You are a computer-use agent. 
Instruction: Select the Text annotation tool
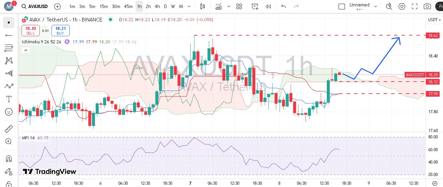9,99
